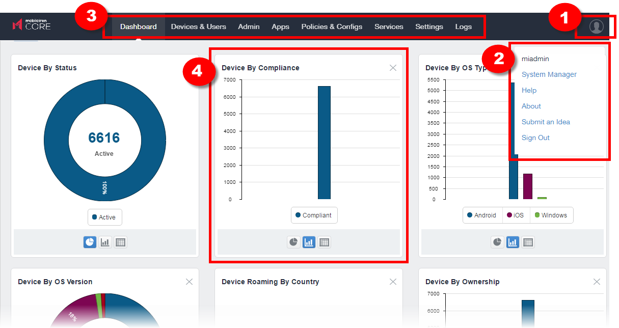Open the user profile icon menu
Viewport: 619px width, 328px height.
(x=596, y=26)
